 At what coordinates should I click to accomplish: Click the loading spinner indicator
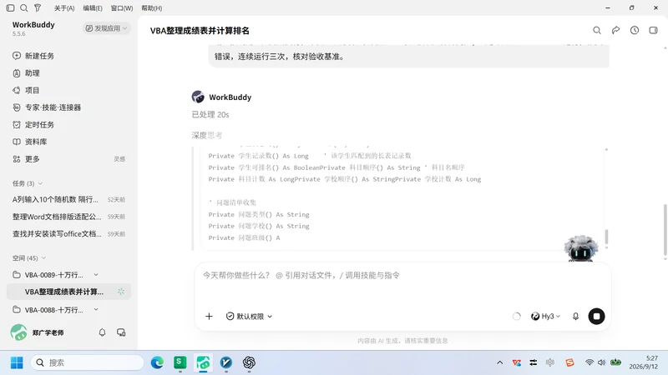coord(516,317)
